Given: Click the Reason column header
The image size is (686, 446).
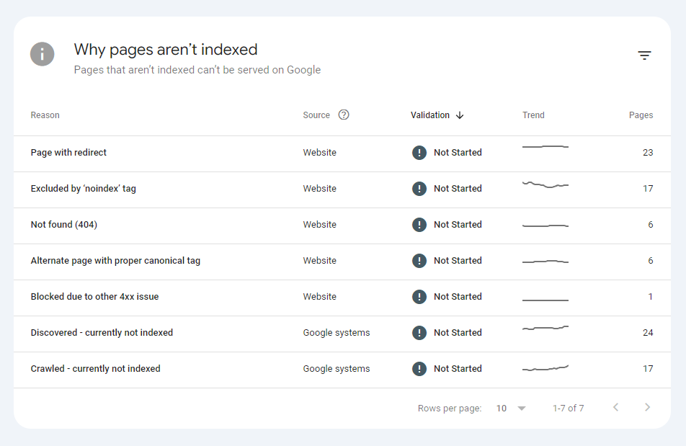Looking at the screenshot, I should coord(45,115).
